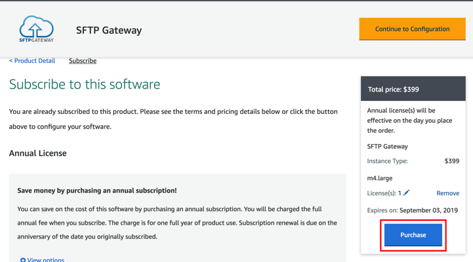
Task: Click the Save money by purchasing annual subscription text
Action: 97,191
